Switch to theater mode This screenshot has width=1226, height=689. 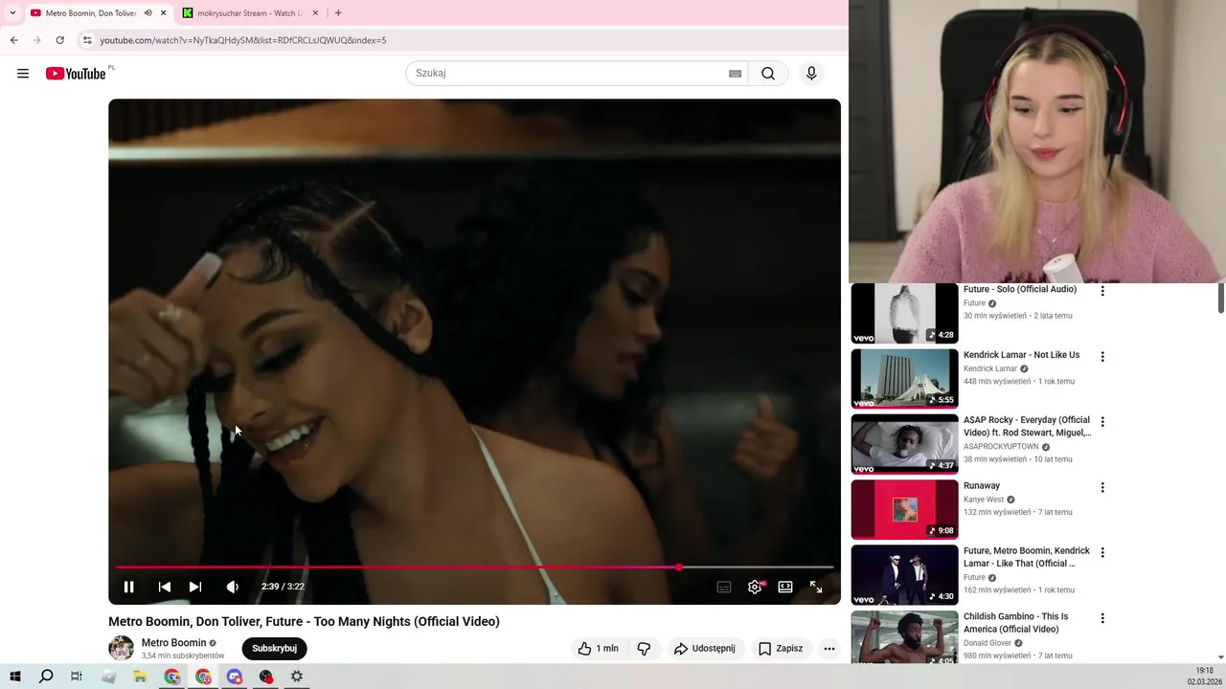(785, 587)
